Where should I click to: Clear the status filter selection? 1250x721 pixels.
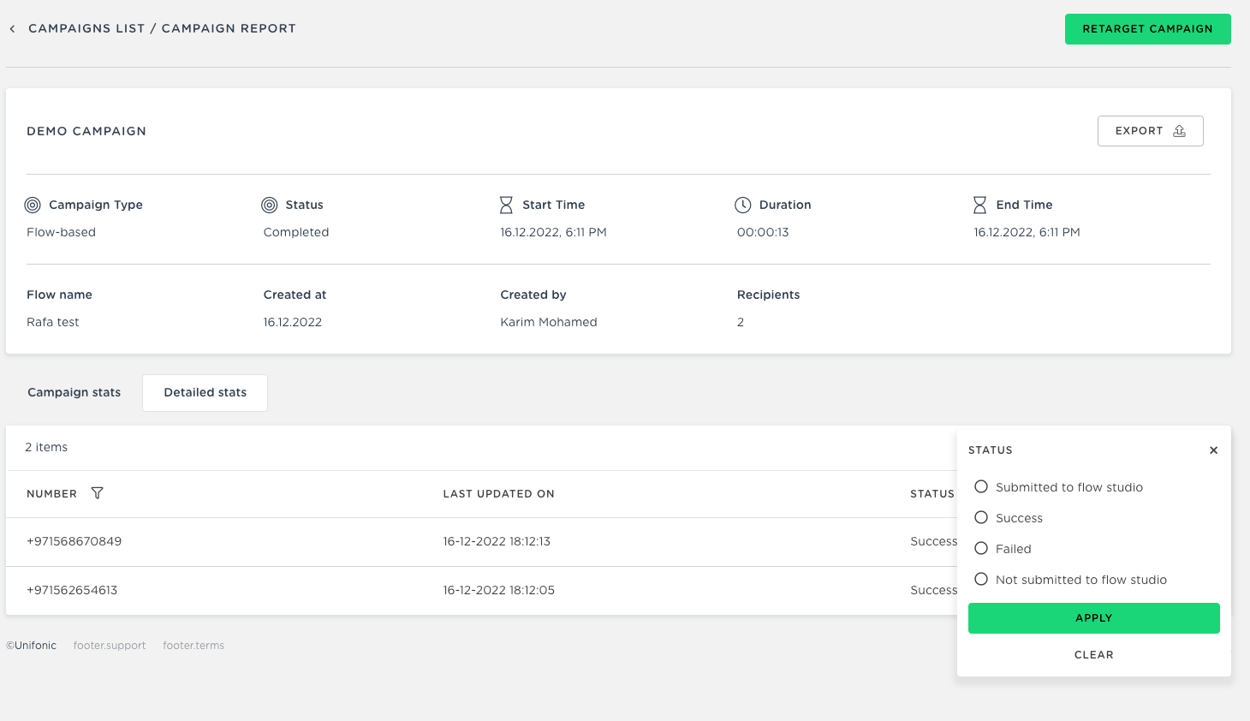pyautogui.click(x=1093, y=655)
